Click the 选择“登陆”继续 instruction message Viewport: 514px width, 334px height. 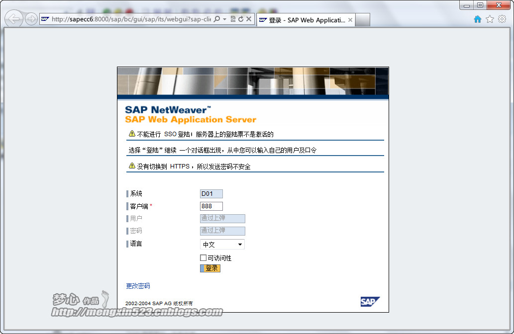[x=222, y=150]
